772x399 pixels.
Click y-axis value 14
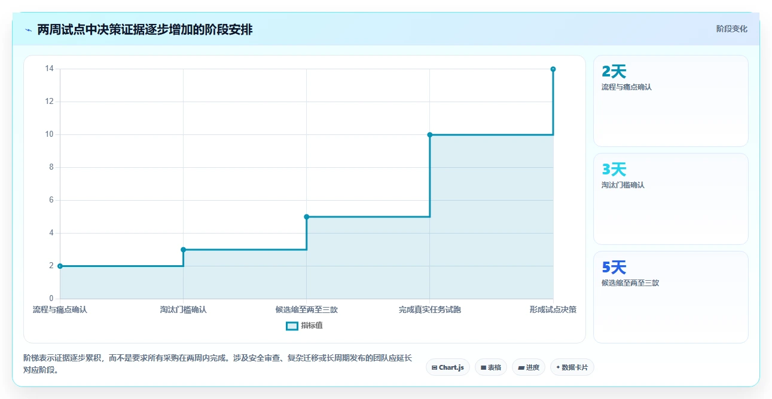50,69
